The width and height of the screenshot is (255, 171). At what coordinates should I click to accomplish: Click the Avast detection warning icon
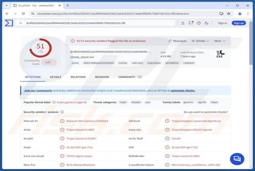pyautogui.click(x=62, y=147)
